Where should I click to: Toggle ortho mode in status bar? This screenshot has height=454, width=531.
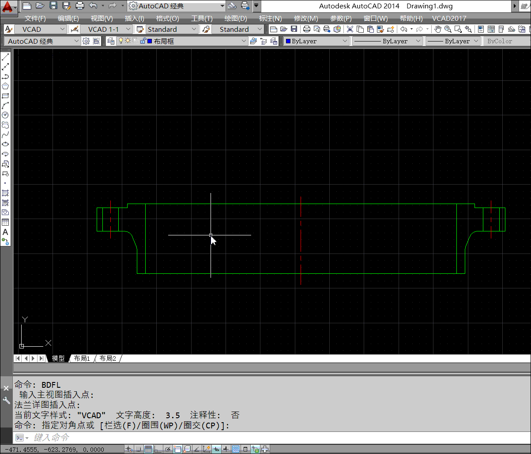click(158, 449)
